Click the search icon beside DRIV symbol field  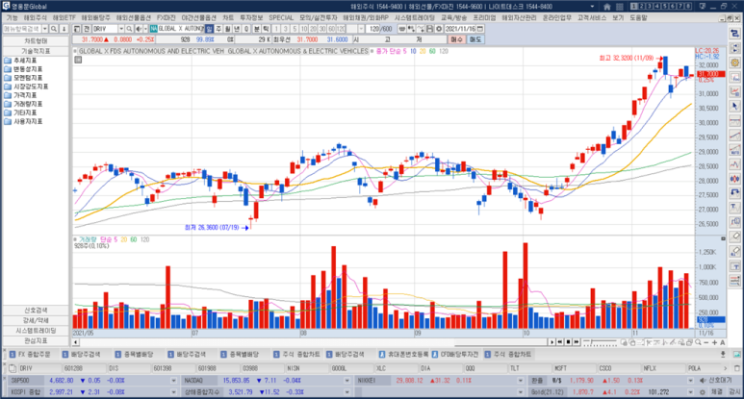pos(129,29)
